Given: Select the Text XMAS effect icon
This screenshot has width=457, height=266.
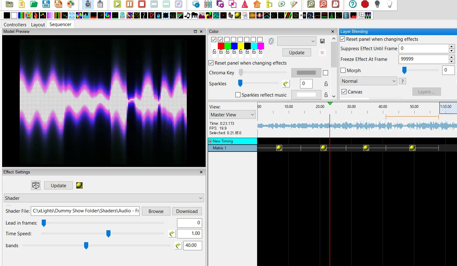Looking at the screenshot, I should pyautogui.click(x=325, y=15).
